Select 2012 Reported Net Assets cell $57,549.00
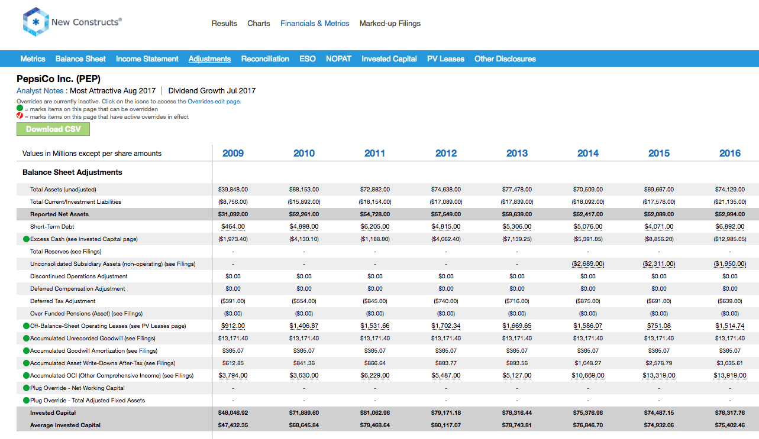759x439 pixels. click(x=446, y=214)
